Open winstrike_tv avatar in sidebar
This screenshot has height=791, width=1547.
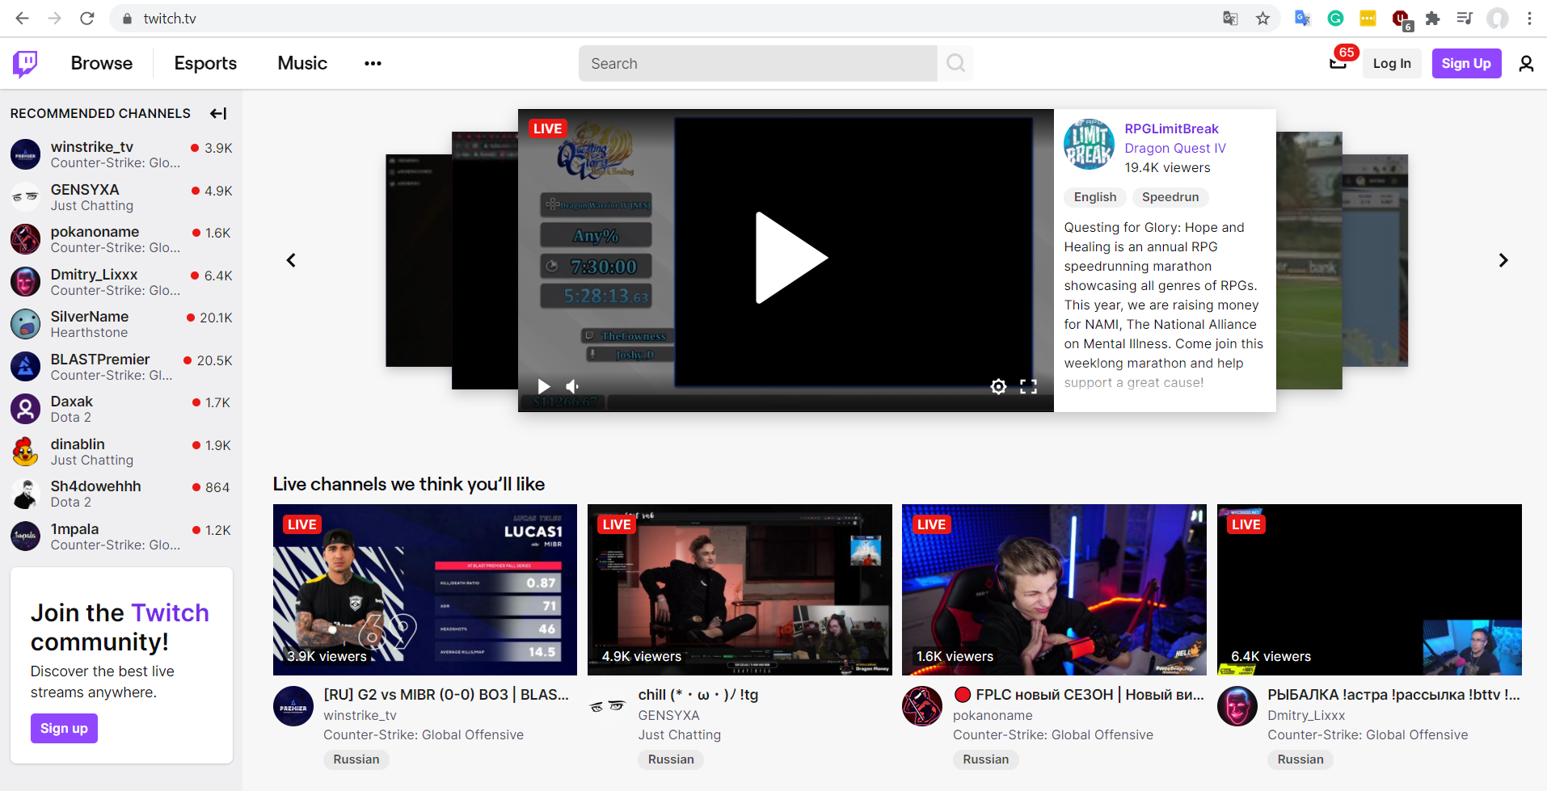tap(25, 154)
